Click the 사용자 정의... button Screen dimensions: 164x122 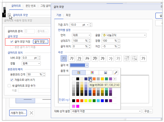tap(18, 113)
